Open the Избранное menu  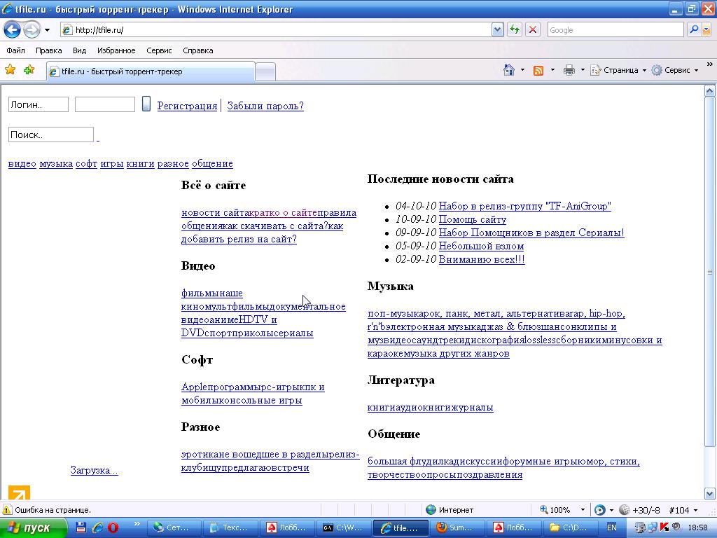pos(116,50)
